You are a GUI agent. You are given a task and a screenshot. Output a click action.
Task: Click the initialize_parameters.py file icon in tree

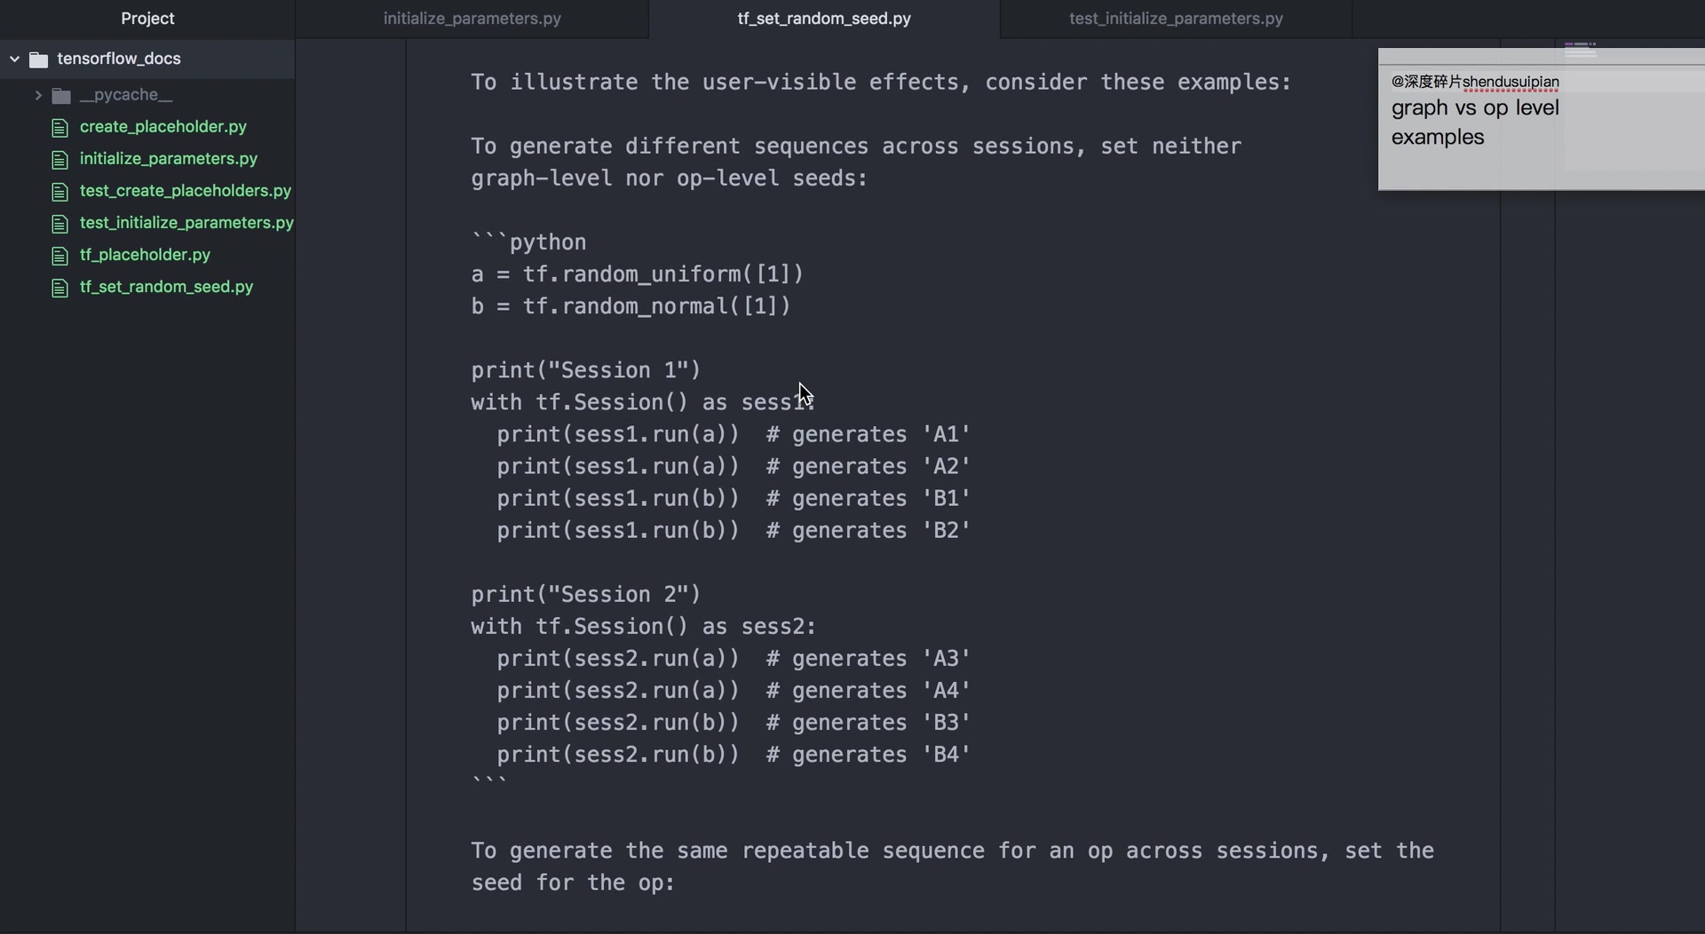click(x=59, y=160)
